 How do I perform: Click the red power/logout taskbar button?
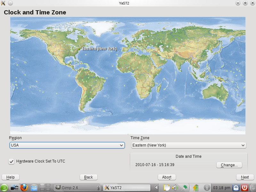click(x=244, y=188)
